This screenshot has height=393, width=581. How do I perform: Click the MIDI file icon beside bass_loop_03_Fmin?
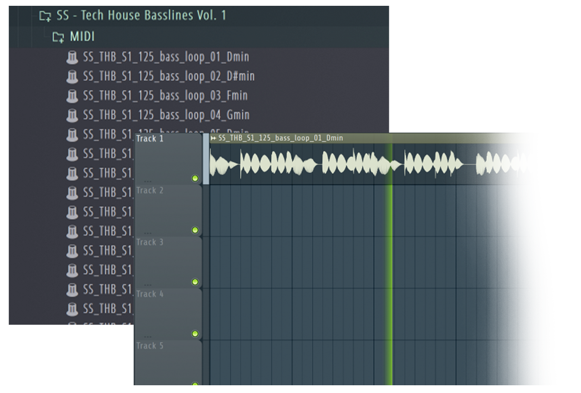coord(72,96)
